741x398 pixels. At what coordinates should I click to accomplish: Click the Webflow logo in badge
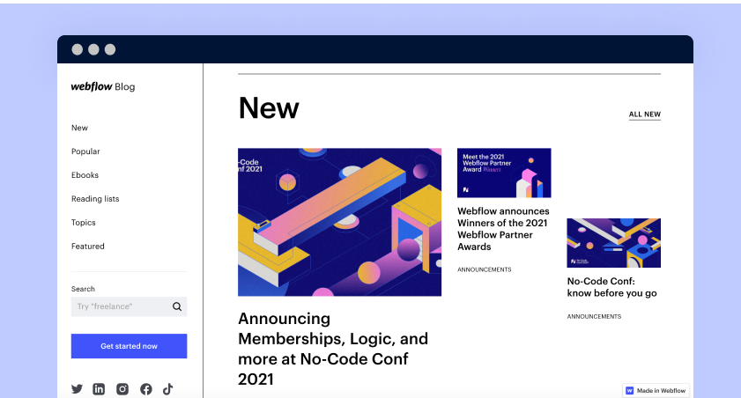[x=629, y=390]
